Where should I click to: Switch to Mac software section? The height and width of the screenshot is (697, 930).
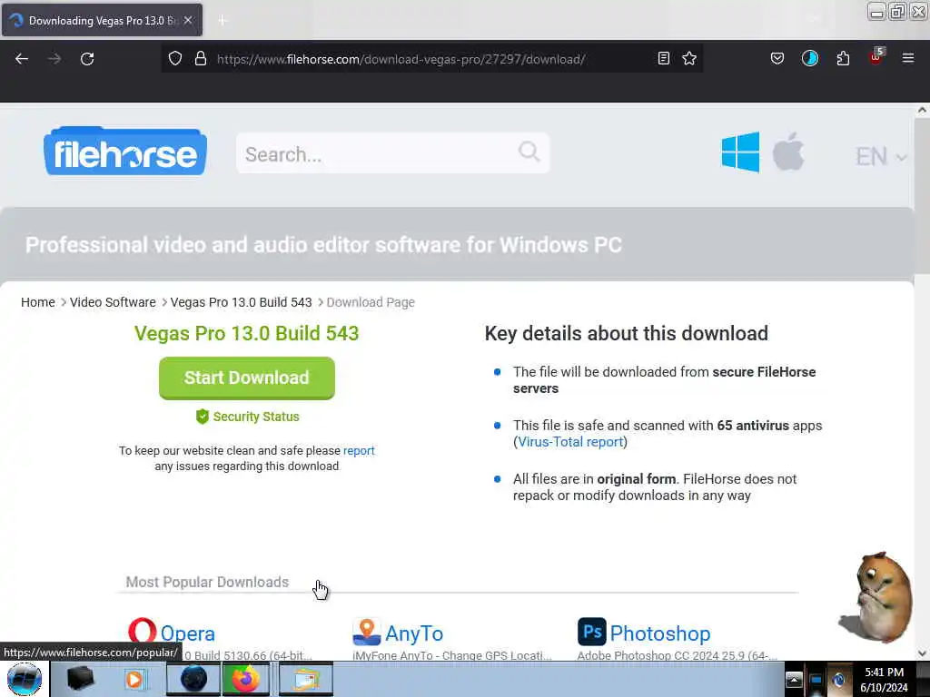pyautogui.click(x=789, y=152)
